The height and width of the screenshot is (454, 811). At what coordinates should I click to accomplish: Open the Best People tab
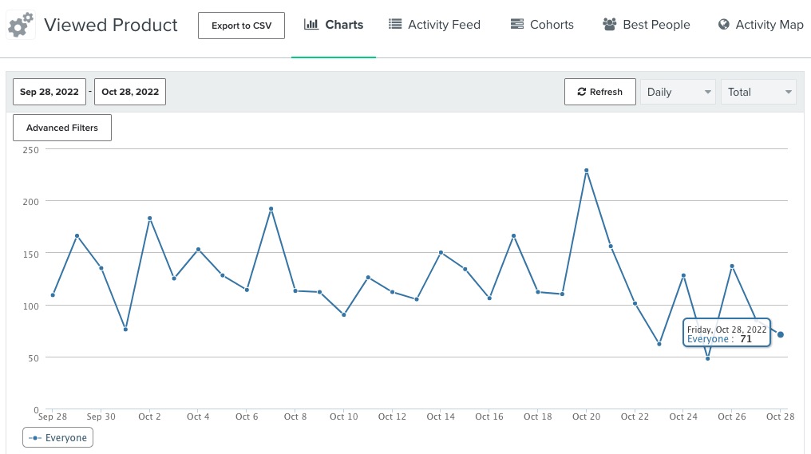[x=647, y=25]
